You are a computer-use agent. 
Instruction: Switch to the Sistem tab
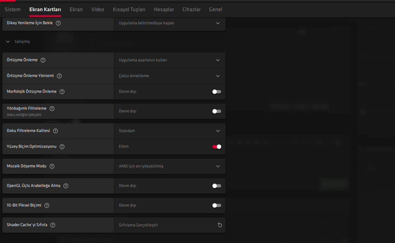pyautogui.click(x=13, y=10)
